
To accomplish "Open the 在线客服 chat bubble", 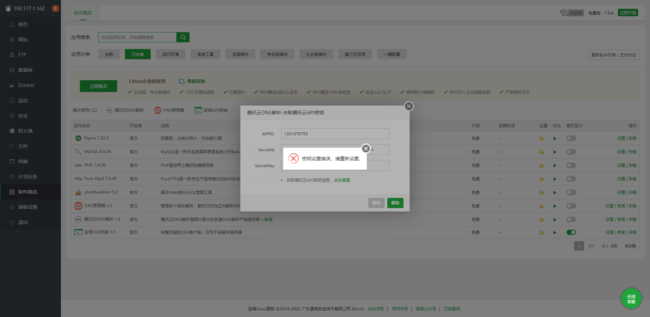I will 631,299.
